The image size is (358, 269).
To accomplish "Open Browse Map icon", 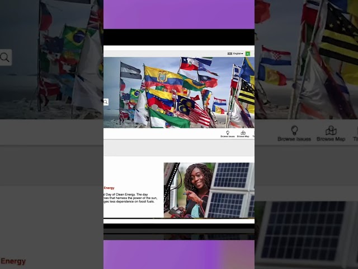I will point(243,134).
